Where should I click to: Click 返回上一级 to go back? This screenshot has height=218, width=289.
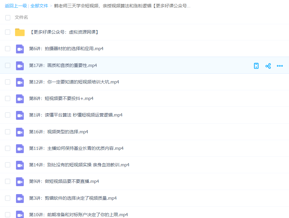tap(15, 6)
